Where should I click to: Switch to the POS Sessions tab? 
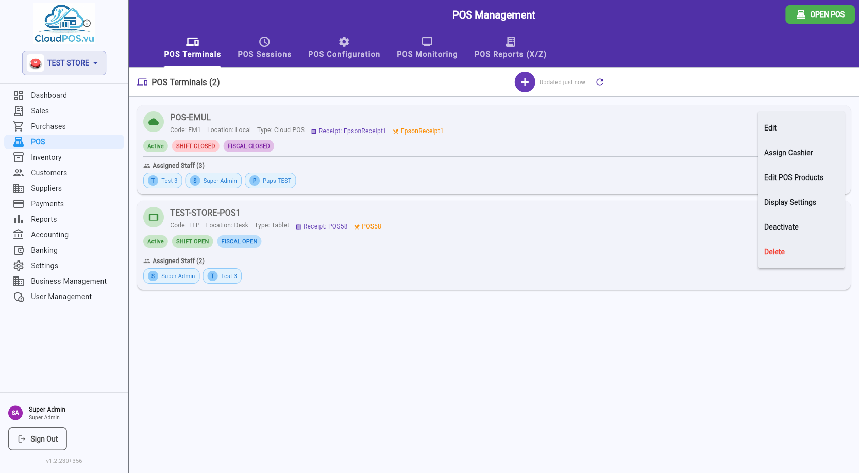[x=264, y=48]
